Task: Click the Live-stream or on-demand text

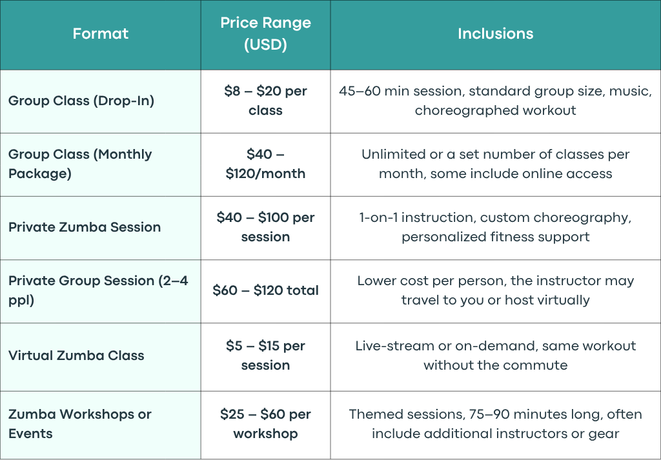Action: [495, 355]
